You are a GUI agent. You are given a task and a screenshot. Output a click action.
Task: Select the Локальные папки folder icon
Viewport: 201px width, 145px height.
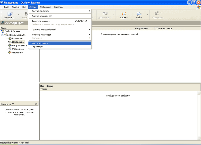coord(6,35)
